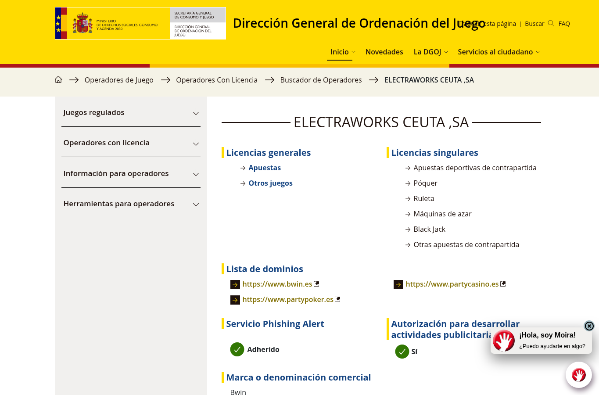This screenshot has width=599, height=395.
Task: Close the Moira chat popup
Action: (589, 326)
